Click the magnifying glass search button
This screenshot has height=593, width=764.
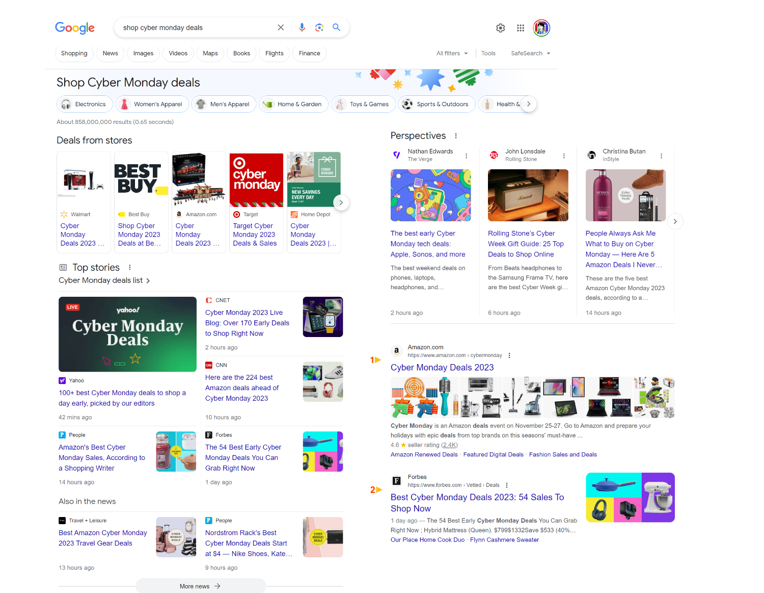337,28
